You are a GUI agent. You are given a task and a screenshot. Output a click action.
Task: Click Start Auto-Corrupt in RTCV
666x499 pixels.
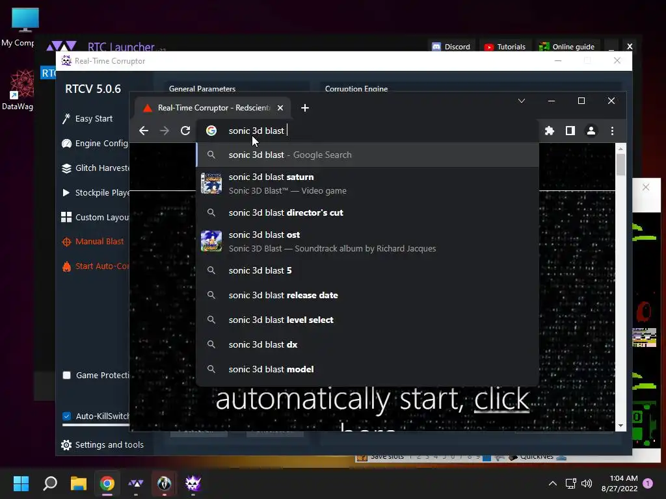coord(95,266)
